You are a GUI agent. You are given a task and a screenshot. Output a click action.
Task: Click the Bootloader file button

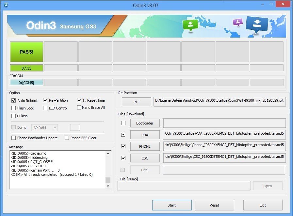[x=145, y=123]
